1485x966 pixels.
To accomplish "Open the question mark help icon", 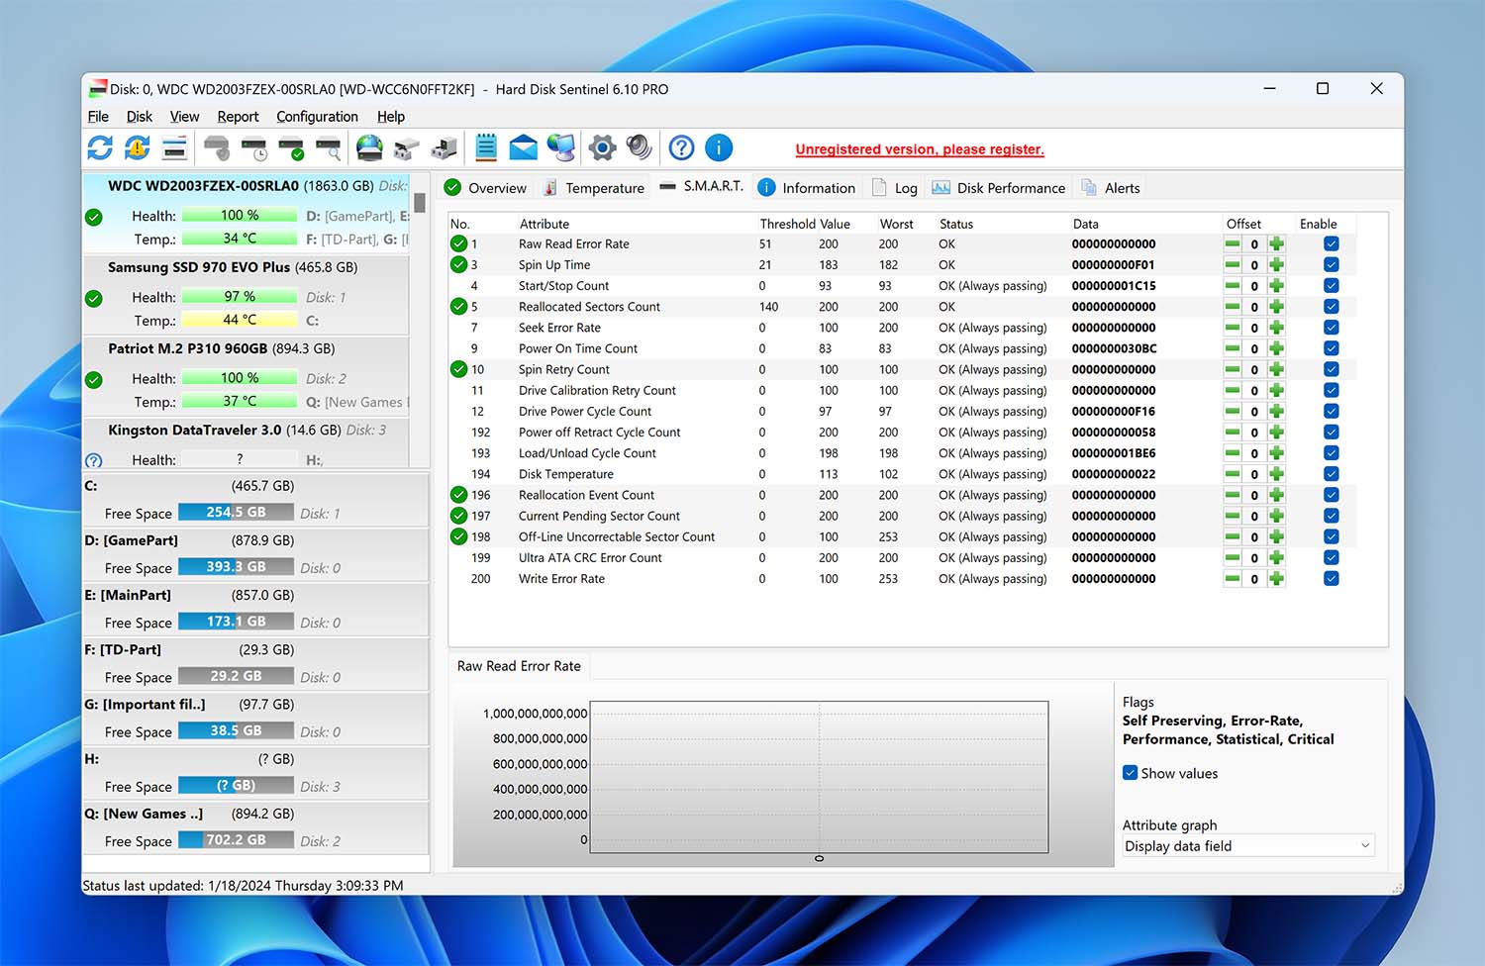I will (681, 148).
